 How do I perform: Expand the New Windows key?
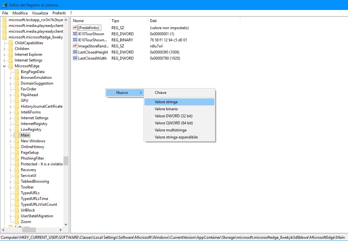(11, 141)
